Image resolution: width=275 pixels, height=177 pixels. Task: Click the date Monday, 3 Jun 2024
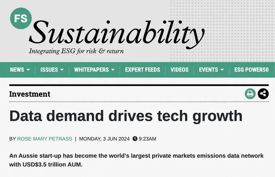click(x=104, y=139)
